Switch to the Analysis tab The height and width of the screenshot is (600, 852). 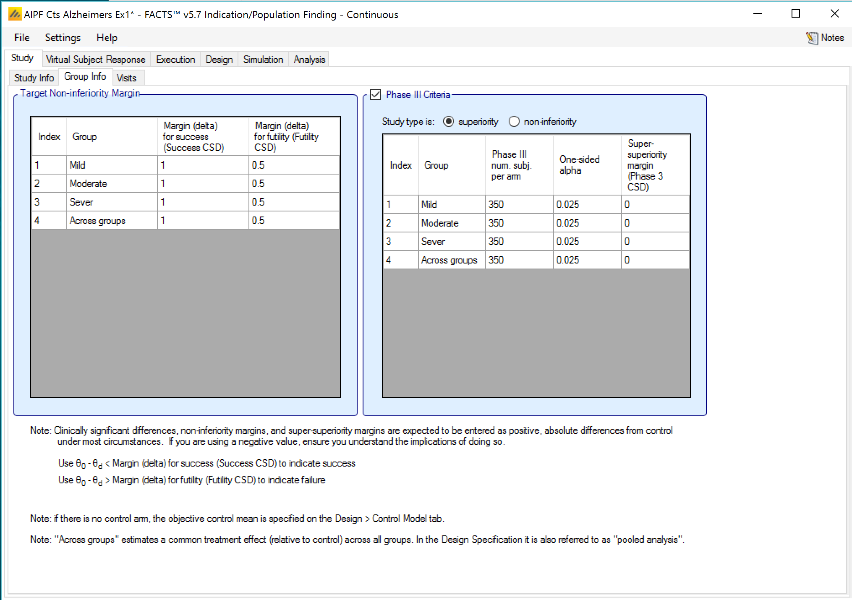[309, 60]
